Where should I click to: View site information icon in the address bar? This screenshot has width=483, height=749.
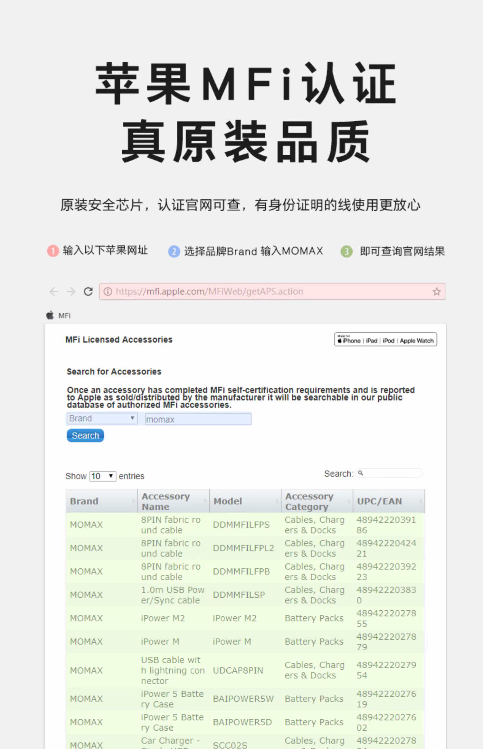click(x=108, y=292)
